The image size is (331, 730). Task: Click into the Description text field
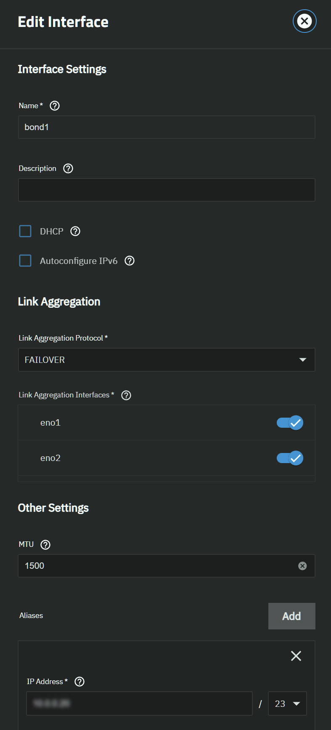pos(167,190)
